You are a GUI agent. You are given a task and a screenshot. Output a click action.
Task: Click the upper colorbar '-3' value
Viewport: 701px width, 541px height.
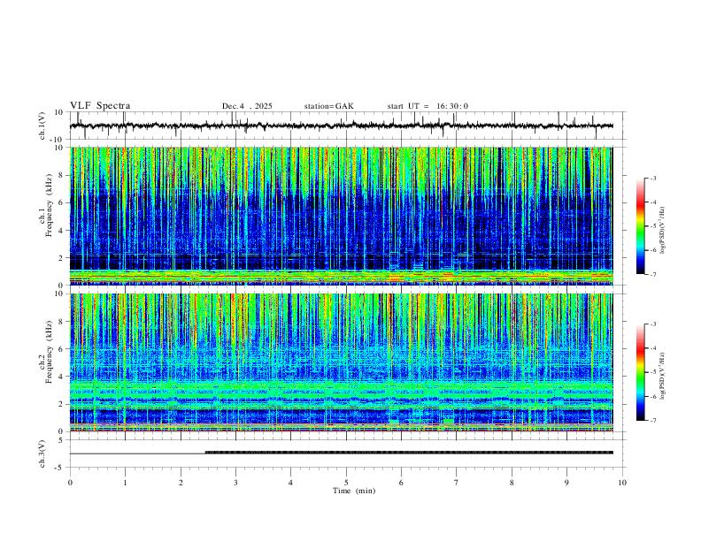(x=652, y=178)
